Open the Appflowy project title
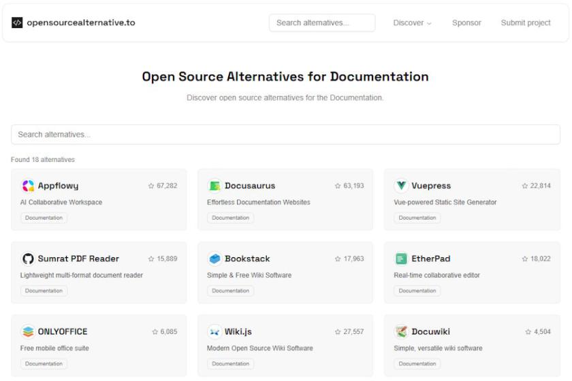Viewport: 572px width, 381px height. [58, 186]
